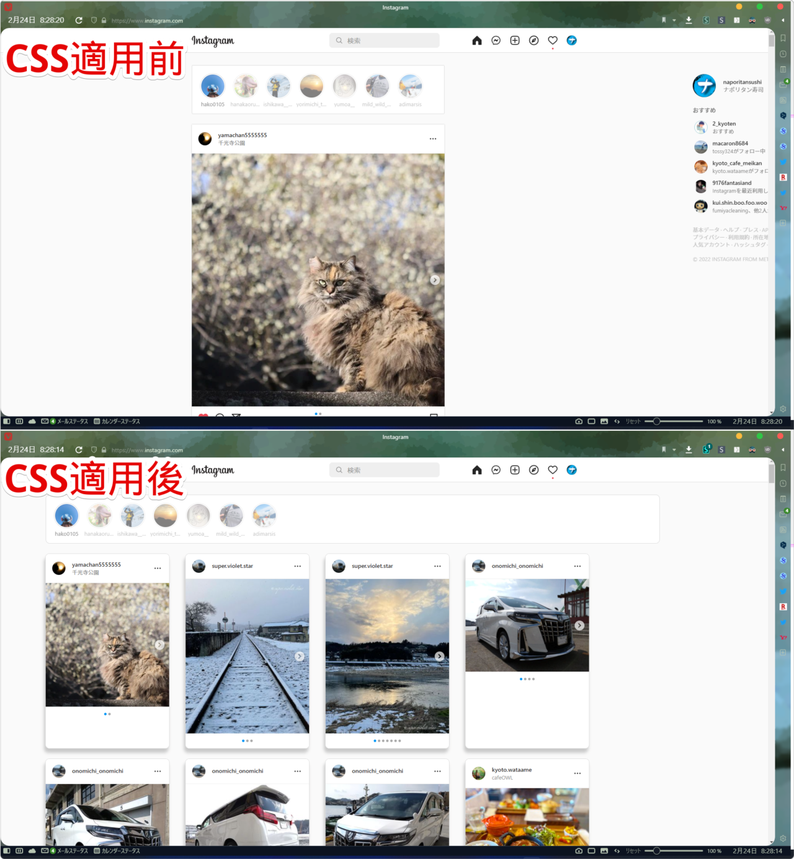Open activity heart icon in top window
794x859 pixels.
(553, 40)
